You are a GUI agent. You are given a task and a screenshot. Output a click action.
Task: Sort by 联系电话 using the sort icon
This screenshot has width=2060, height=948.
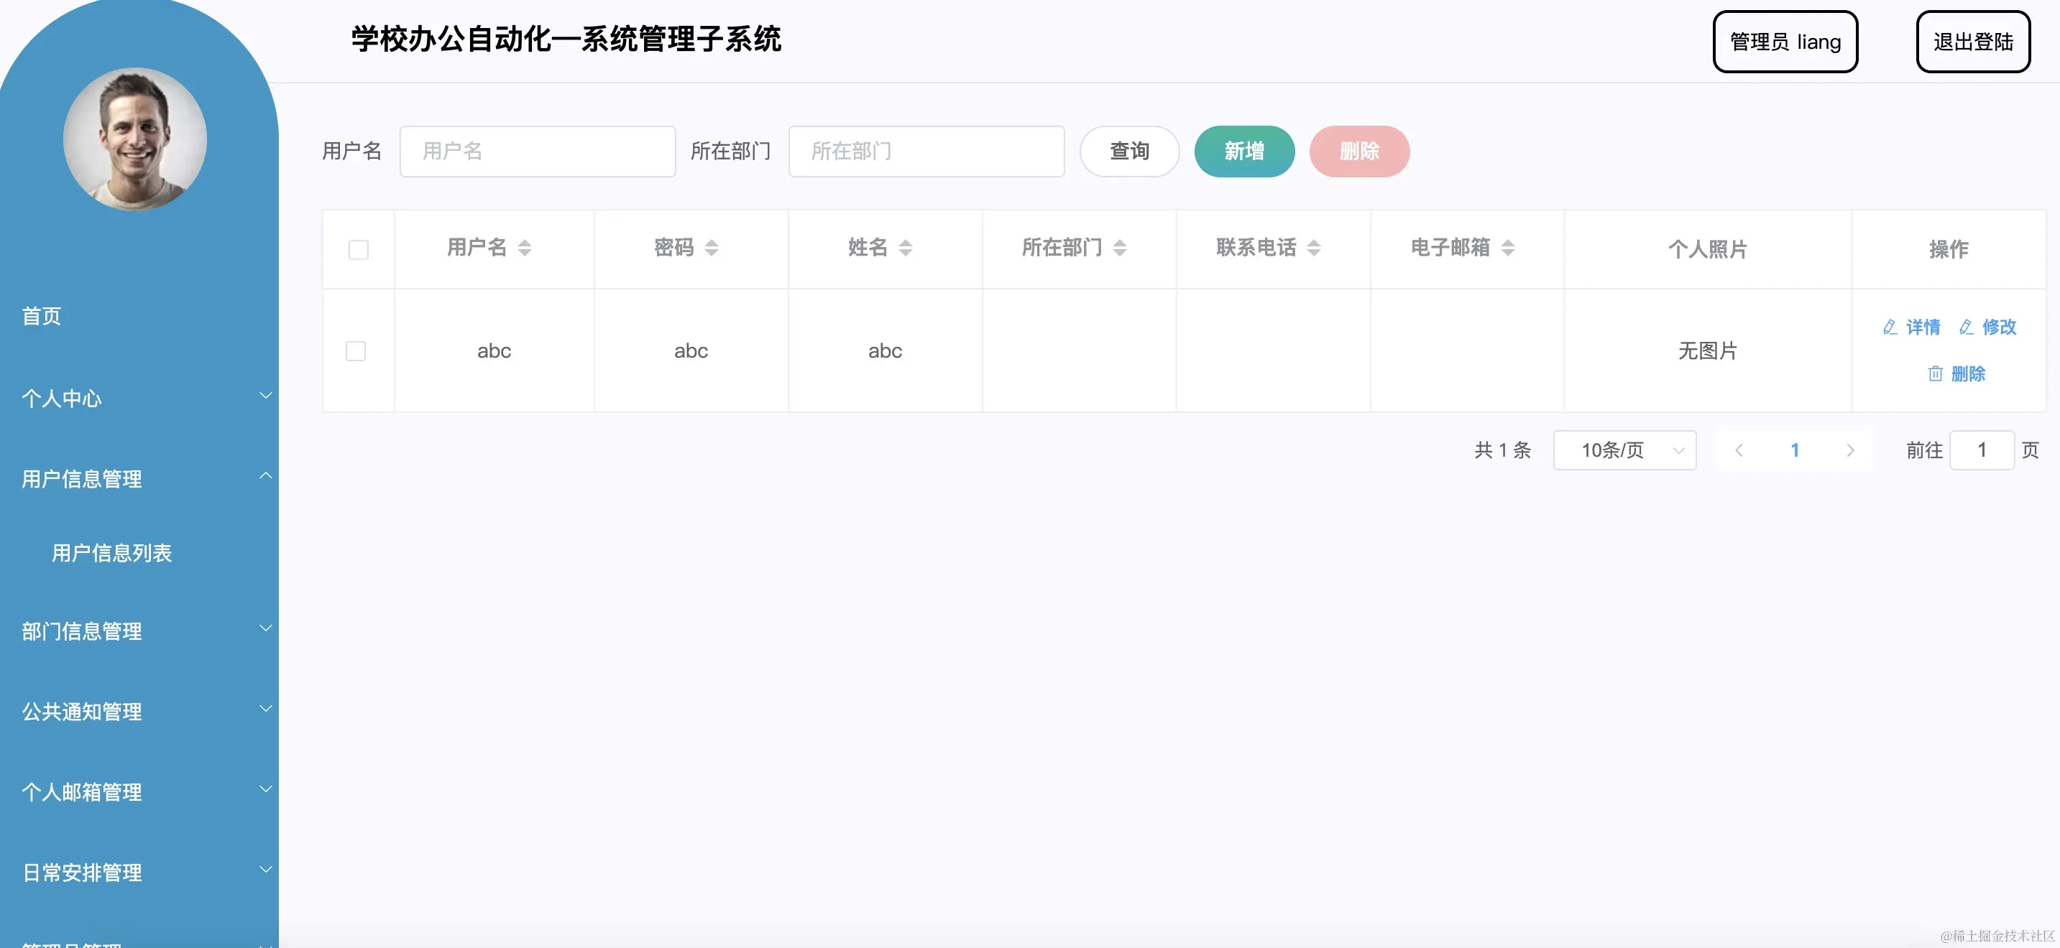[x=1315, y=248]
